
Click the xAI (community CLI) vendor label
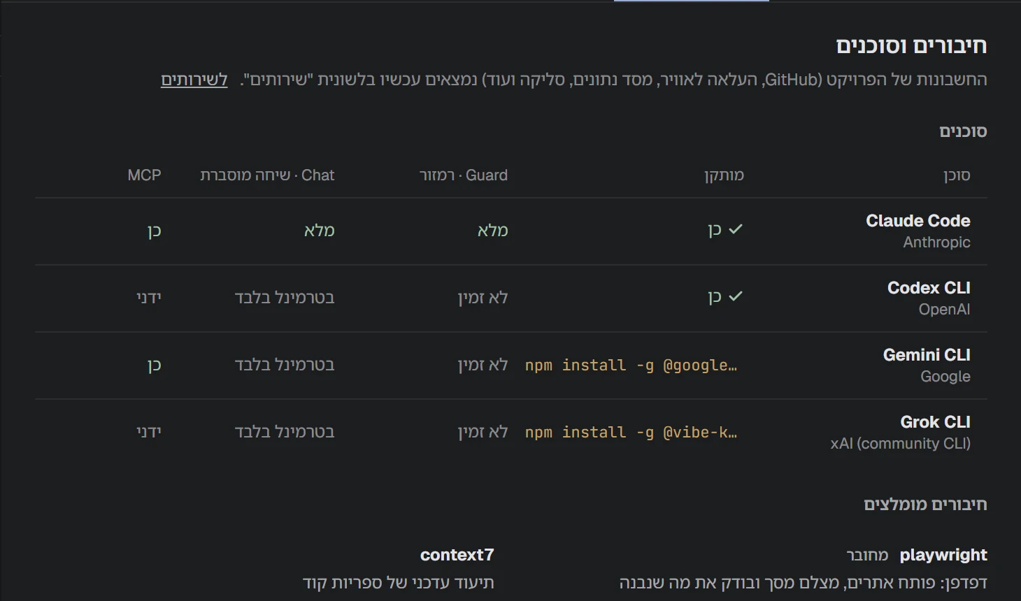[900, 444]
